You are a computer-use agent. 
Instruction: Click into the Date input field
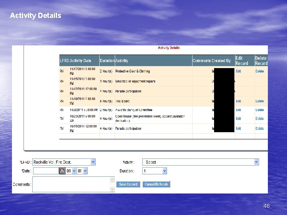coord(46,171)
